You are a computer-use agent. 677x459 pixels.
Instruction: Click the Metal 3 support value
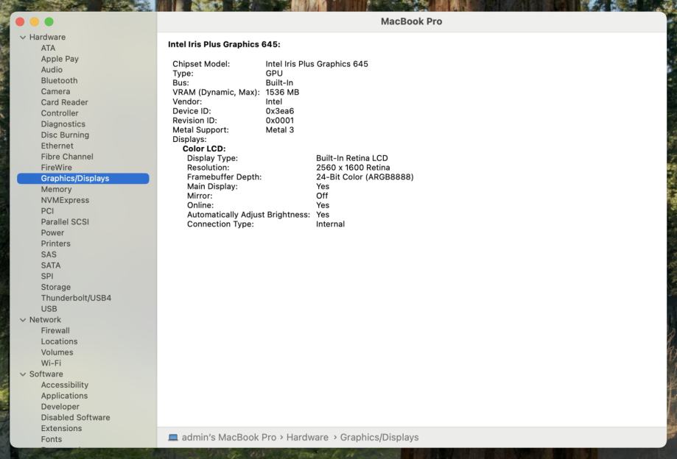(x=280, y=130)
